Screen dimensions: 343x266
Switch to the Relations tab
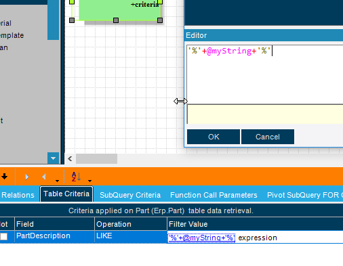(x=18, y=195)
